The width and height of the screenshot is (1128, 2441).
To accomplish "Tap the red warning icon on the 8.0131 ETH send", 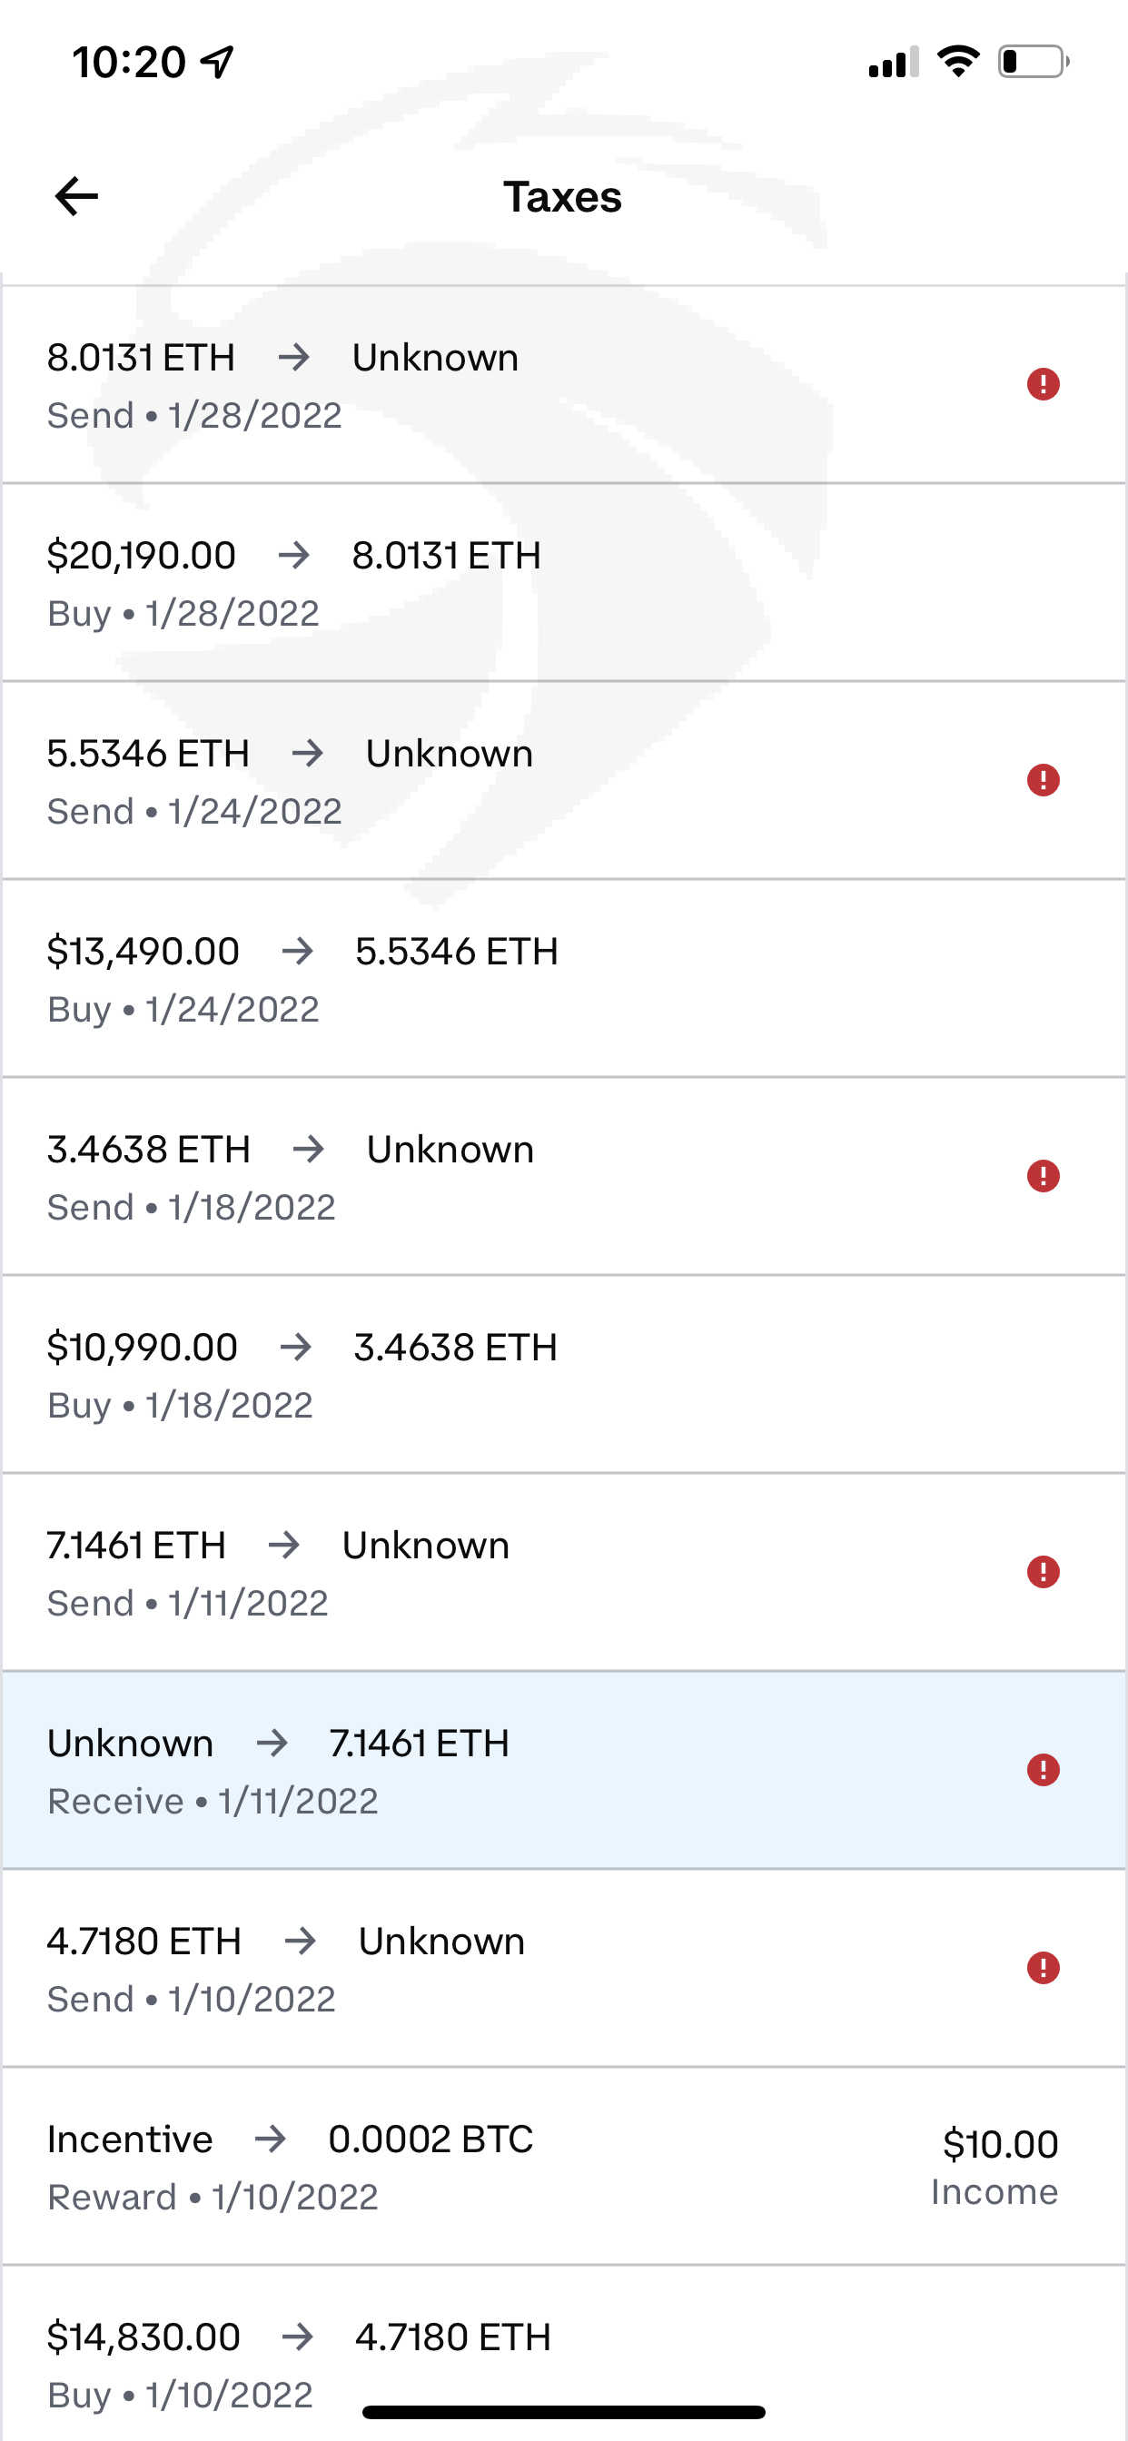I will coord(1043,385).
